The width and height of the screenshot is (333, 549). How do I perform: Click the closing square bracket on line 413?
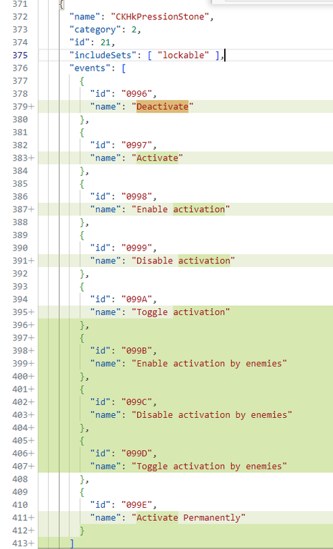click(72, 544)
